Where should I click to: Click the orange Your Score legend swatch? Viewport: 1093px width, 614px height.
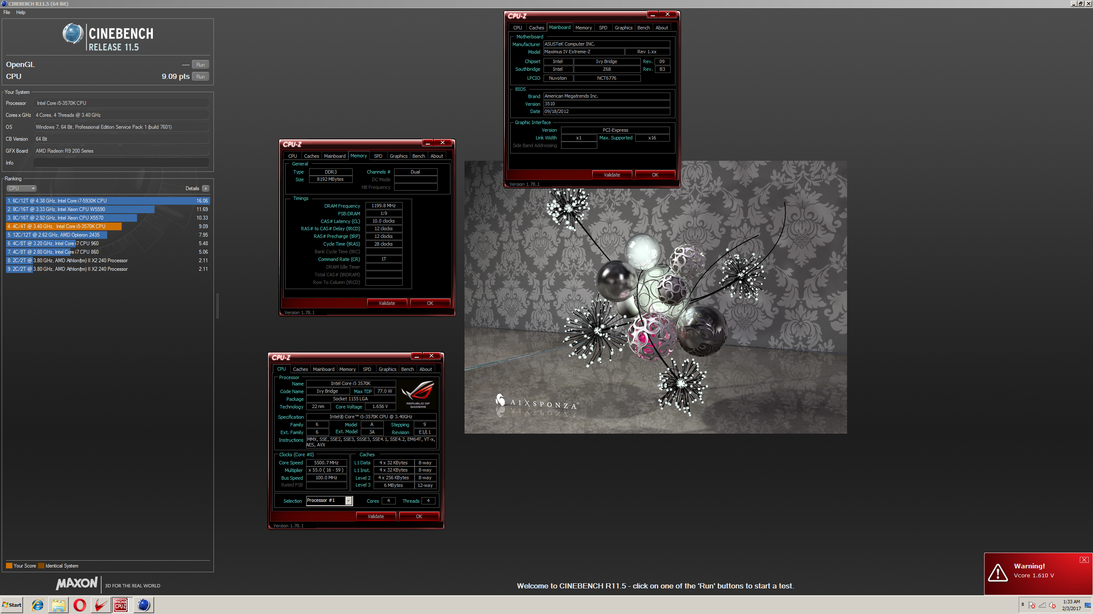pos(9,566)
